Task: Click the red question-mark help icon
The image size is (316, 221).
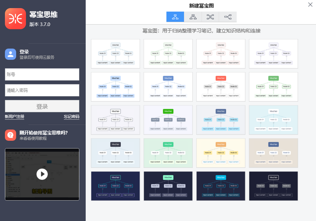Action: [11, 135]
